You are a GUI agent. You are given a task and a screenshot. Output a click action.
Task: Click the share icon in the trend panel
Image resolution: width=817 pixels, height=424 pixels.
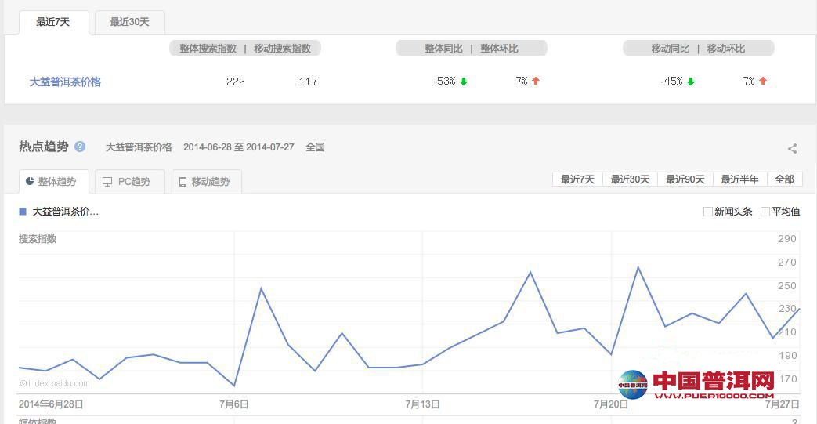pyautogui.click(x=792, y=148)
